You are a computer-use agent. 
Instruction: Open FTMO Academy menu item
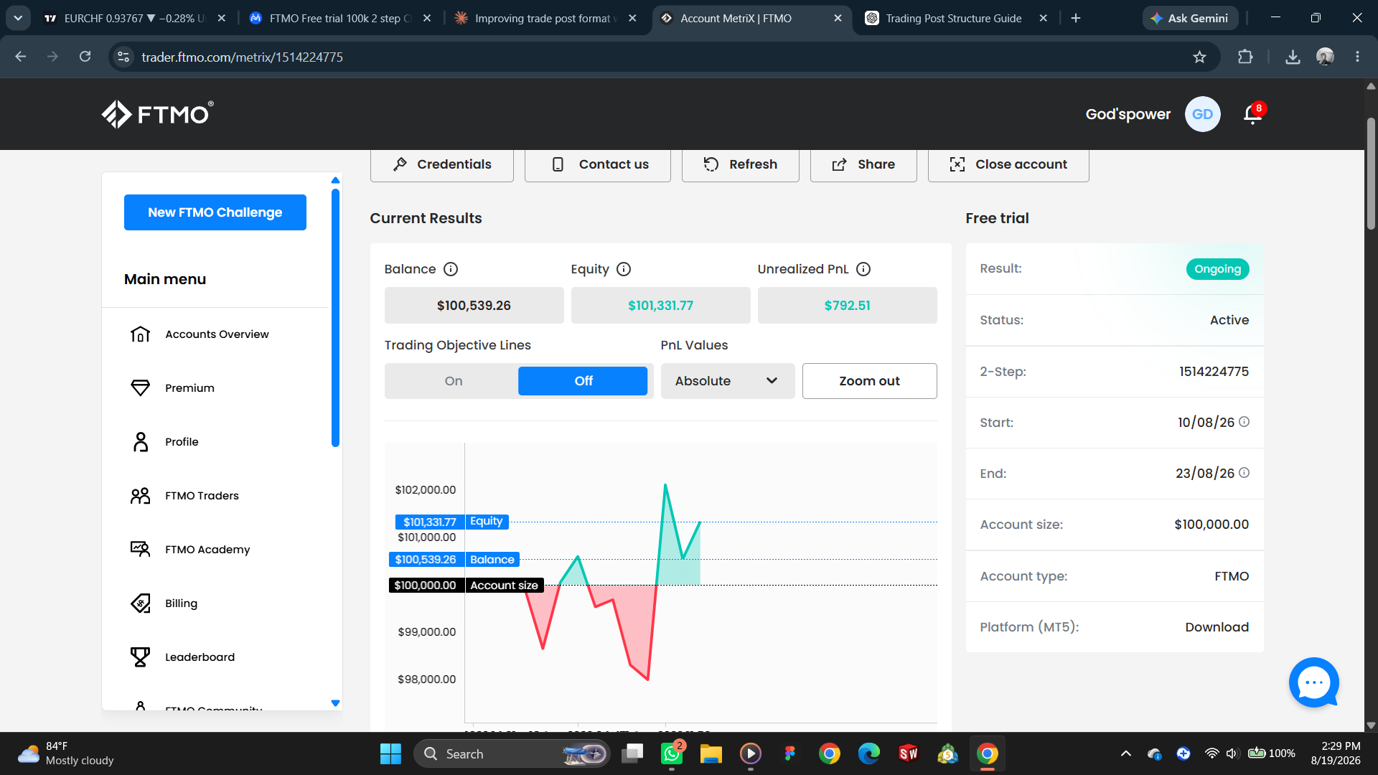[207, 550]
